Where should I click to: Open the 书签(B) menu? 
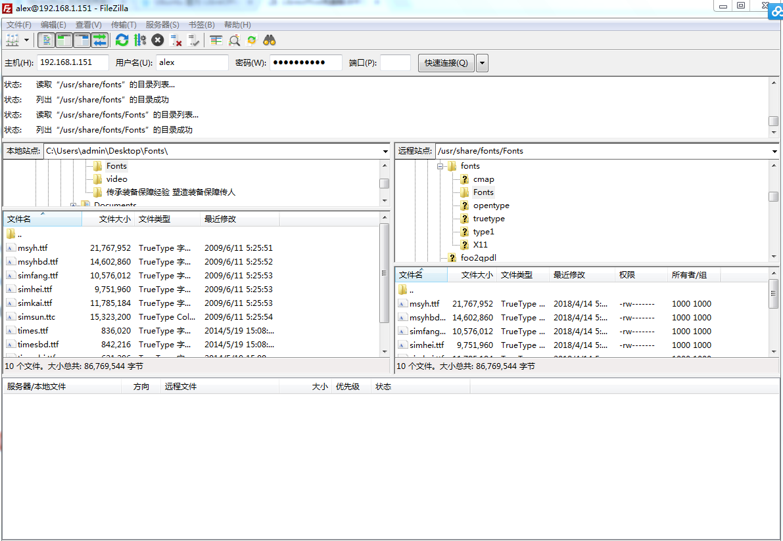click(202, 25)
